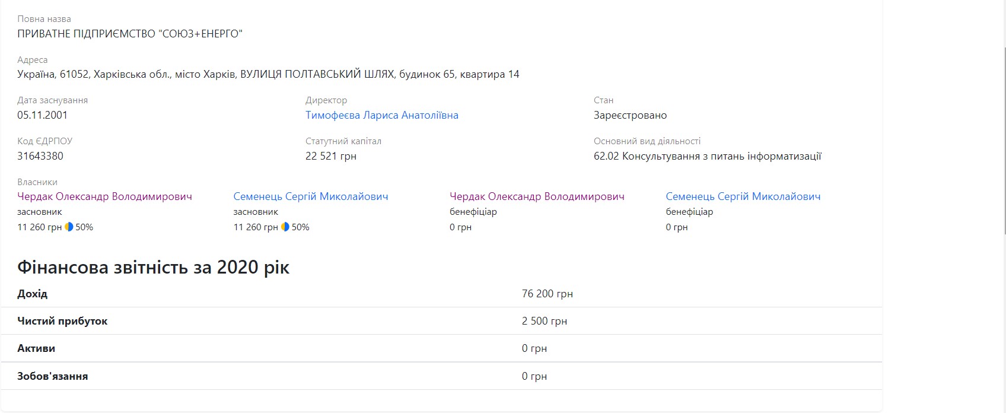
Task: Click the main activity 62.02 text
Action: 707,156
